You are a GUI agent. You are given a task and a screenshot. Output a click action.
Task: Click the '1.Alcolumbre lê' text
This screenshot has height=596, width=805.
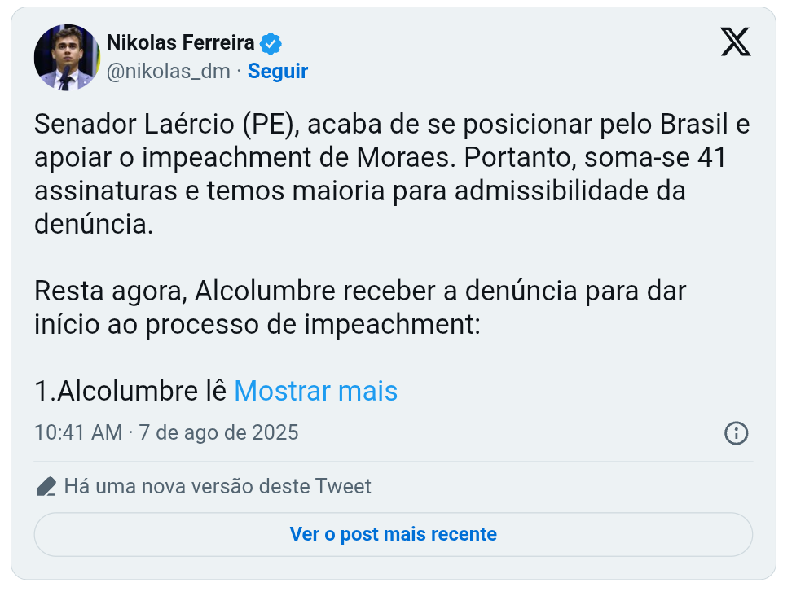coord(130,392)
